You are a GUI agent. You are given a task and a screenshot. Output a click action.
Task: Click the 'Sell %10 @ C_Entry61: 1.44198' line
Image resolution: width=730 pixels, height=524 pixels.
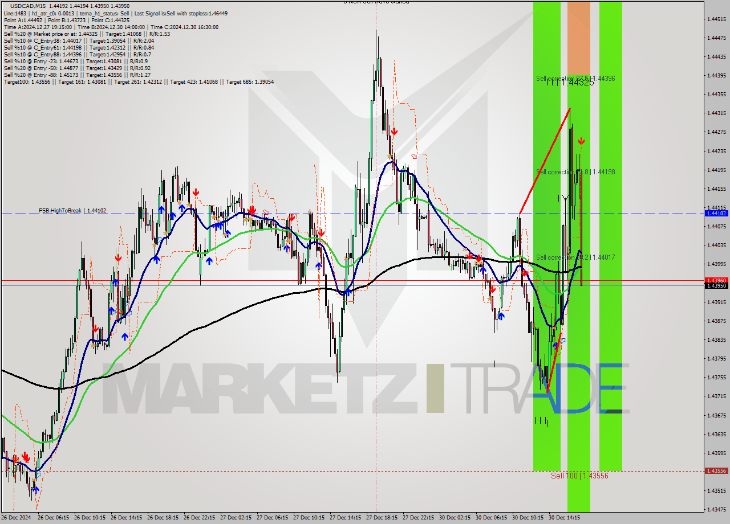tap(79, 47)
